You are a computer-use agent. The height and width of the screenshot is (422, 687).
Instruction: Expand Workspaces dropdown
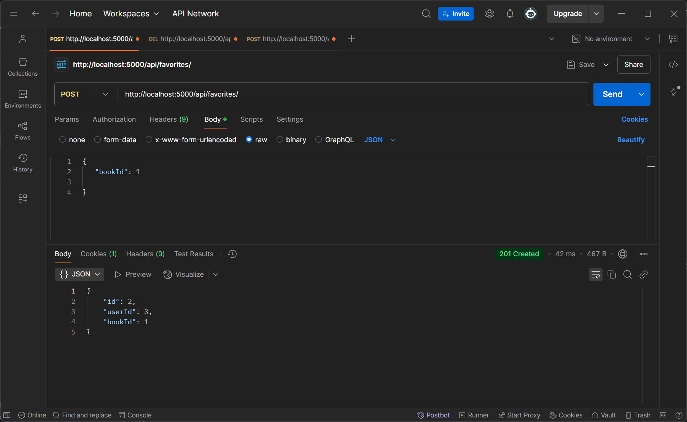[x=131, y=14]
